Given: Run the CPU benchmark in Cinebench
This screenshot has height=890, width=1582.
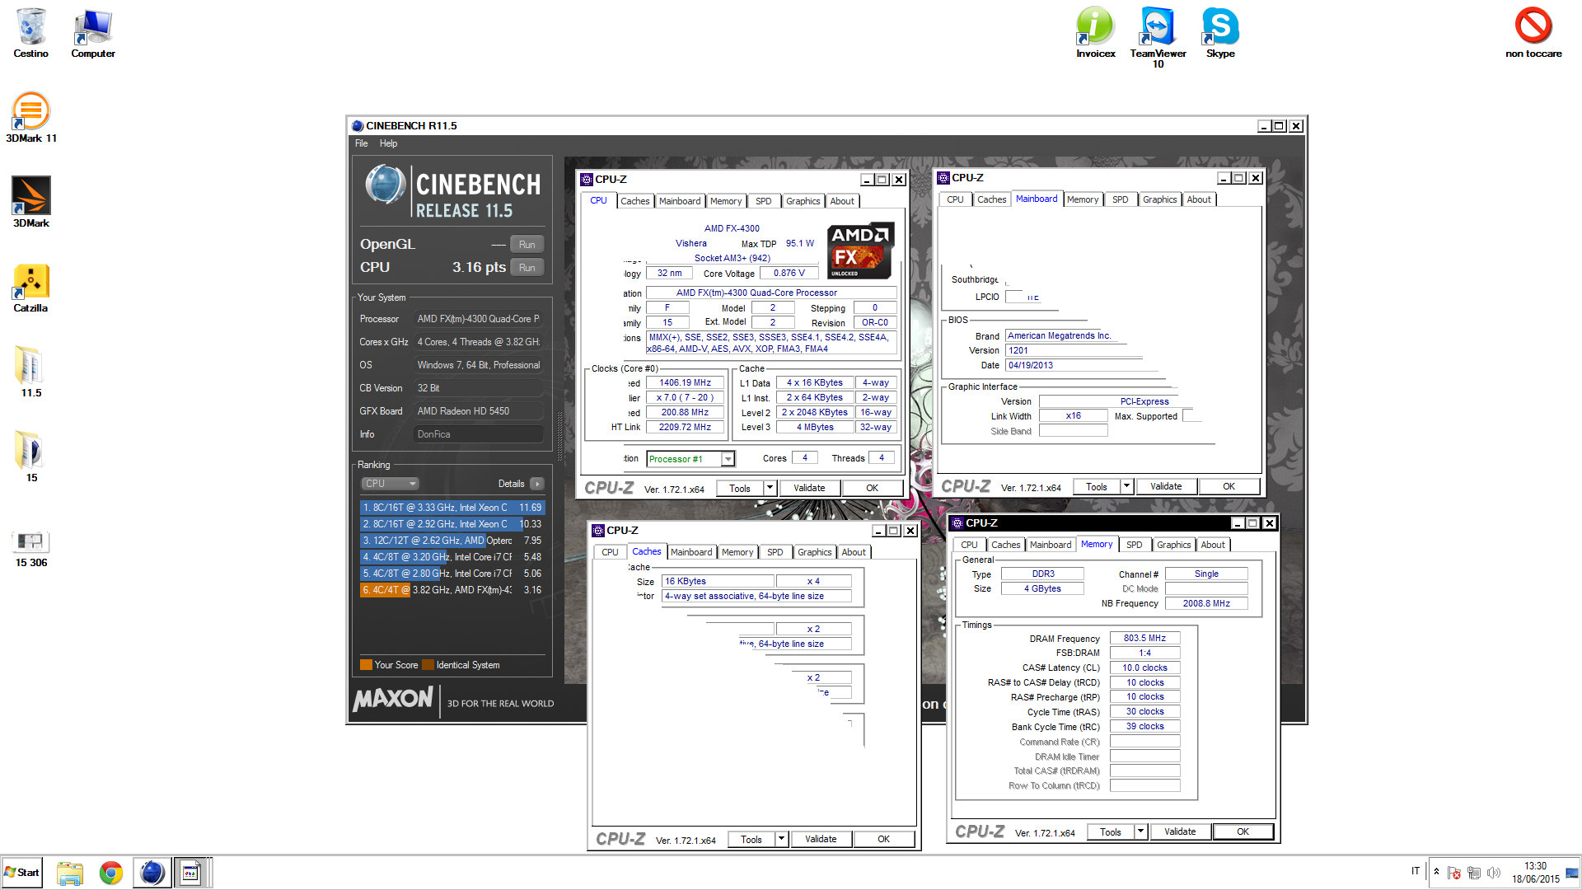Looking at the screenshot, I should [527, 267].
